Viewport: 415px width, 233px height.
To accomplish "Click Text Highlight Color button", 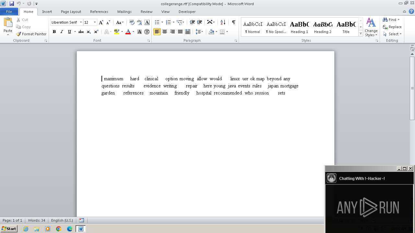I will pyautogui.click(x=117, y=32).
